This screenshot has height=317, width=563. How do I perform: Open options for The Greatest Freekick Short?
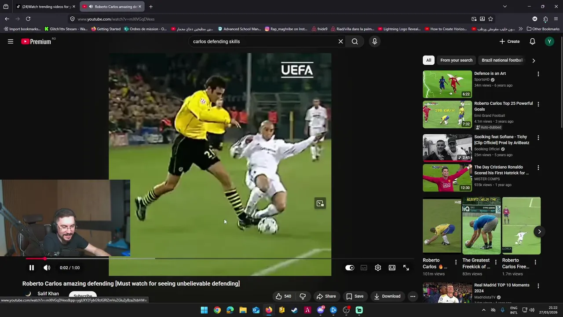pos(496,262)
